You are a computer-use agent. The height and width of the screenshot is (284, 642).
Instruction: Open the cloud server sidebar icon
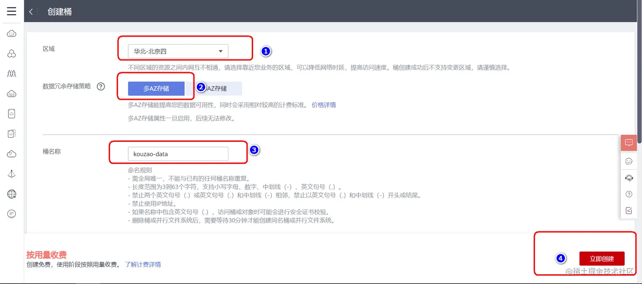[x=12, y=34]
